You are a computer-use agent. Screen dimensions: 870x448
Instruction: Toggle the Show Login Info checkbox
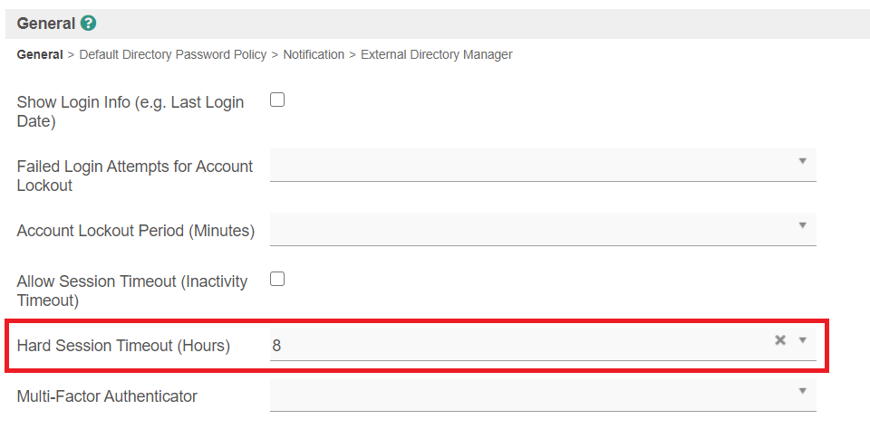277,100
